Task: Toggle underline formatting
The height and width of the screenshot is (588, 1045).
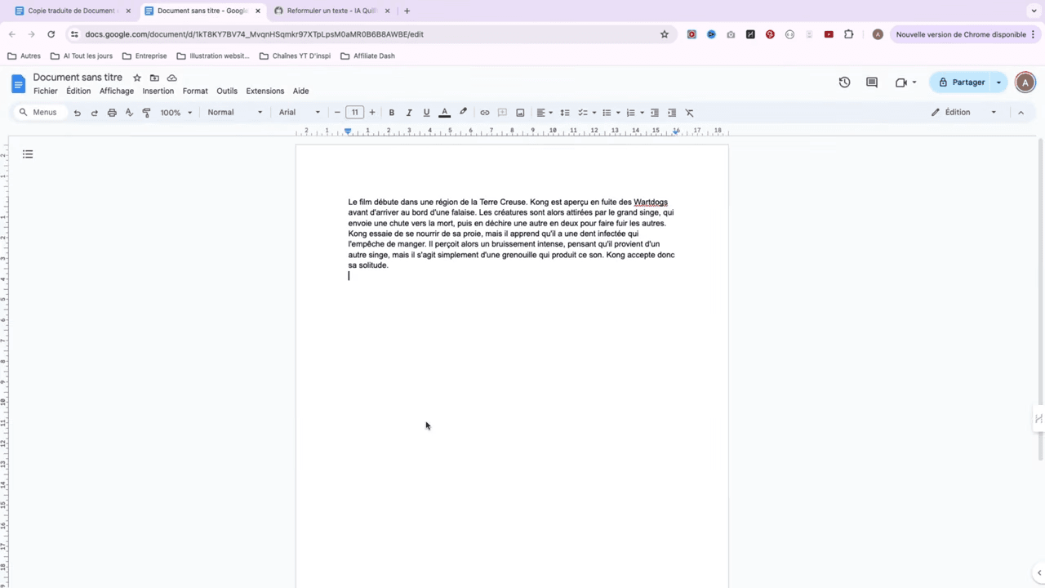Action: pyautogui.click(x=426, y=113)
